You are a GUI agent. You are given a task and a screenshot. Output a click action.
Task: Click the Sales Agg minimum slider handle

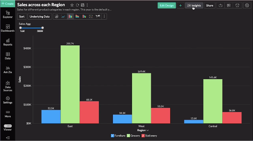[21, 28]
